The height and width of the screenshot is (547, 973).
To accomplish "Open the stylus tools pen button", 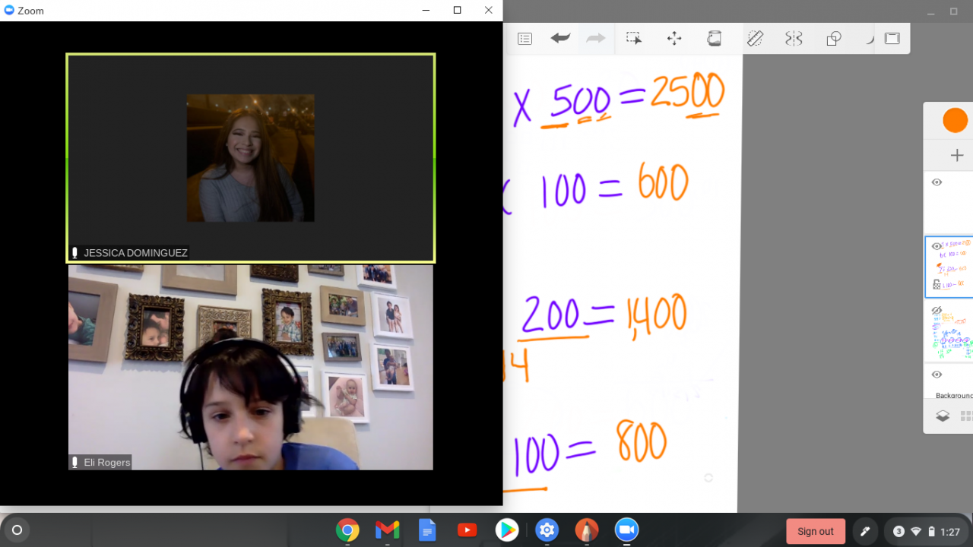I will pyautogui.click(x=864, y=531).
